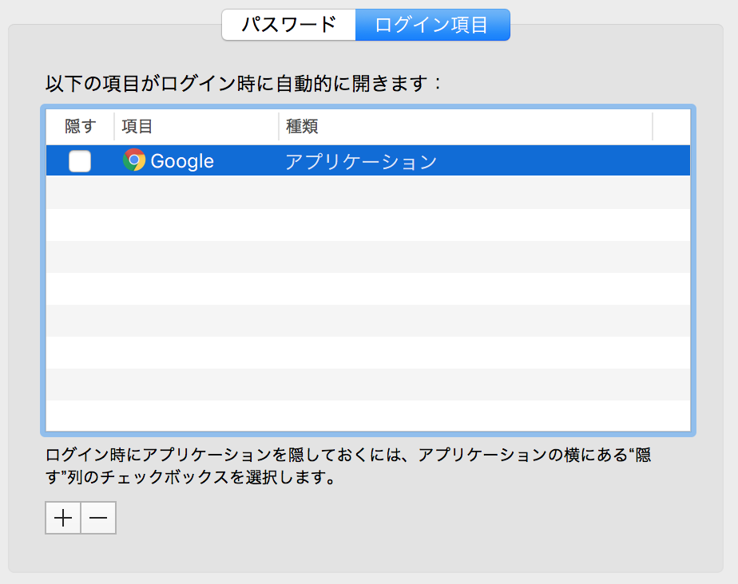738x584 pixels.
Task: Sort by 種類 column header
Action: [x=466, y=127]
